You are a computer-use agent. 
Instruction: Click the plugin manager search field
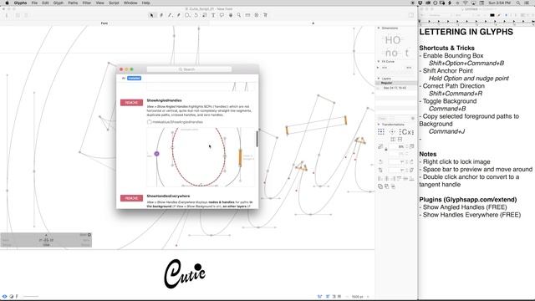(x=189, y=69)
